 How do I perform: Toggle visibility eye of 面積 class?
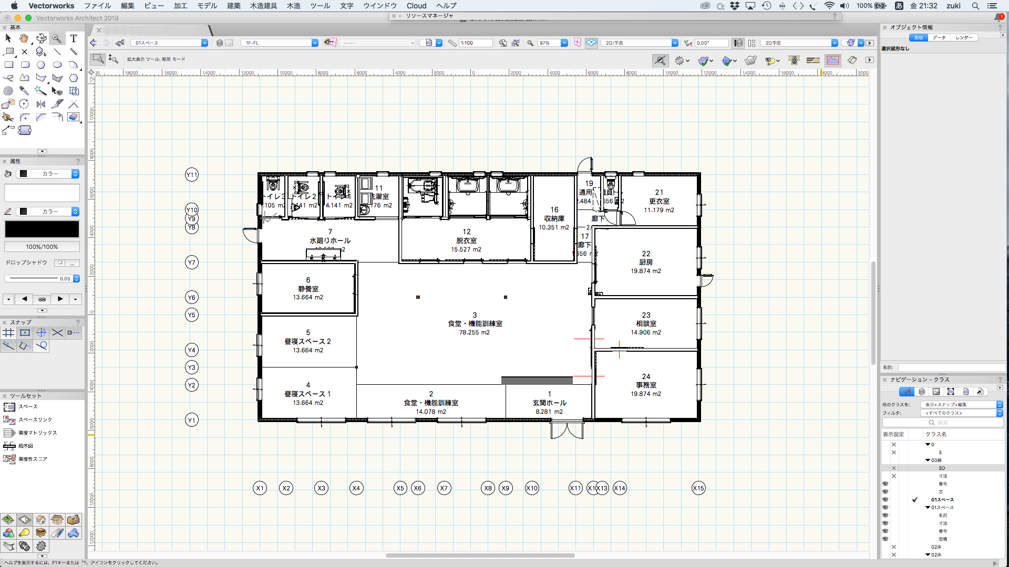[885, 539]
